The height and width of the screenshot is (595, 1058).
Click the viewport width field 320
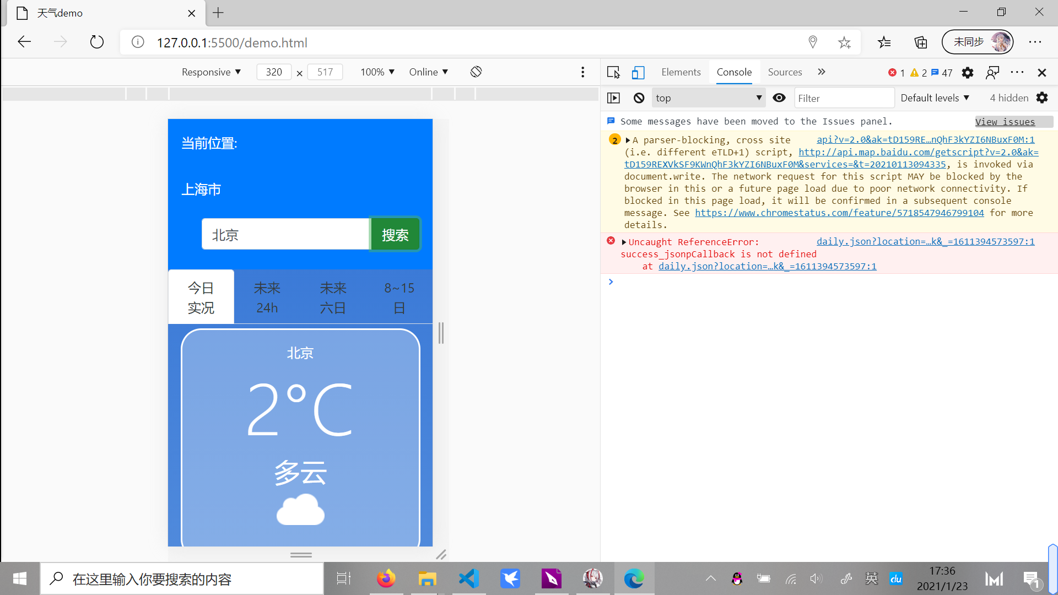pyautogui.click(x=274, y=72)
